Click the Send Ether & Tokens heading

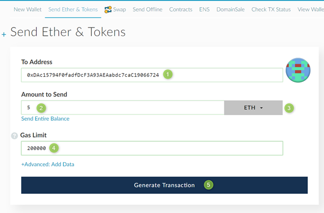pyautogui.click(x=68, y=32)
